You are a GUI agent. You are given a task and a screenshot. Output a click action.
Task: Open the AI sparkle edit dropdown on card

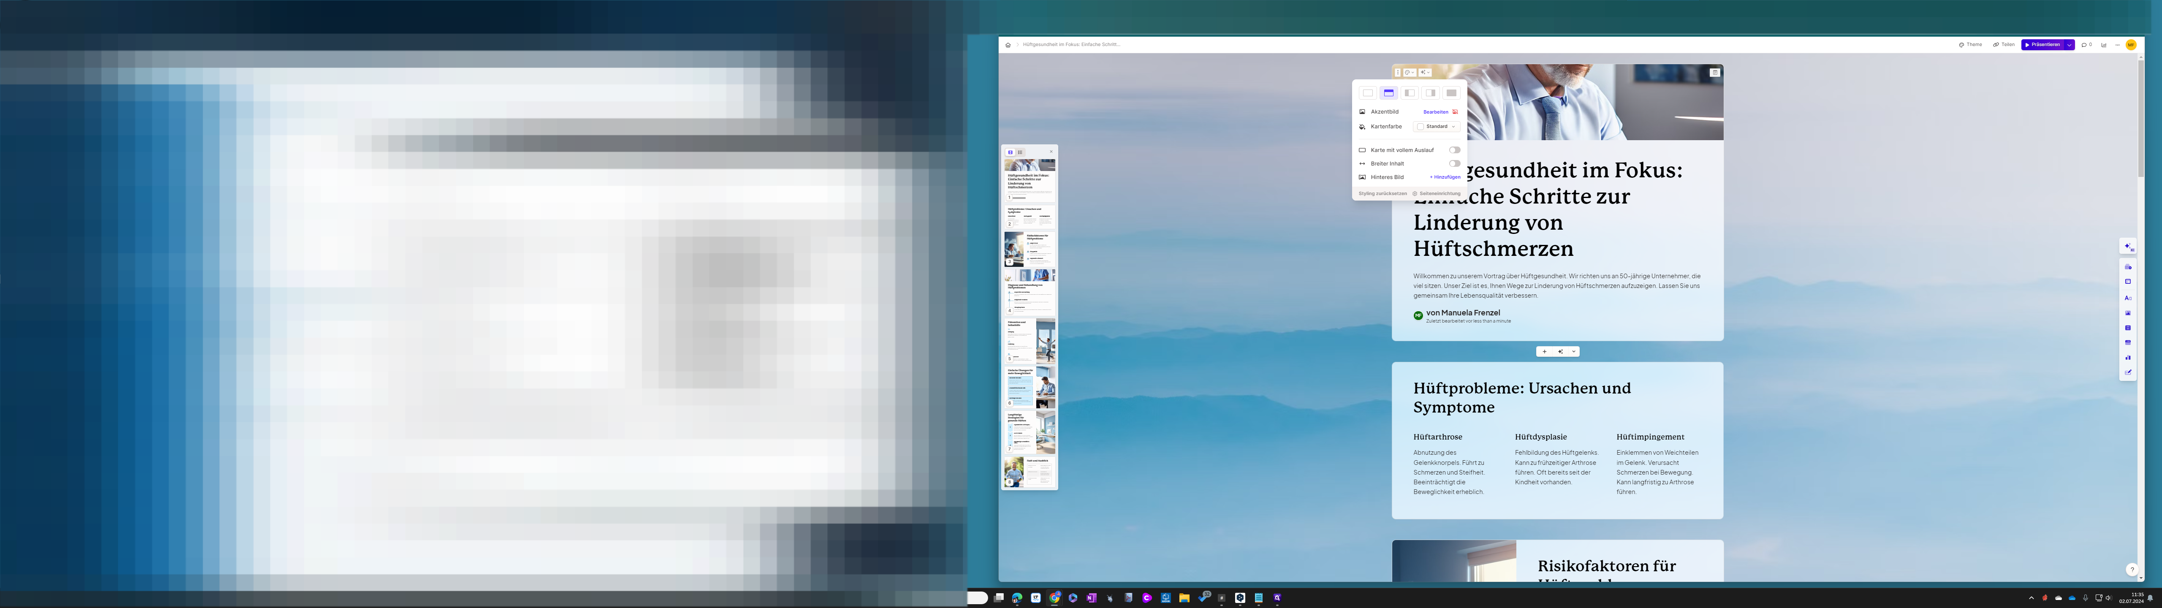[1425, 72]
